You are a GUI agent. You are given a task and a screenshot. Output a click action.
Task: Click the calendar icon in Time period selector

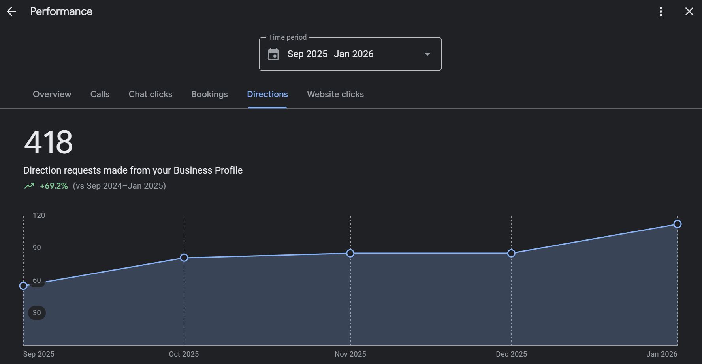[274, 54]
